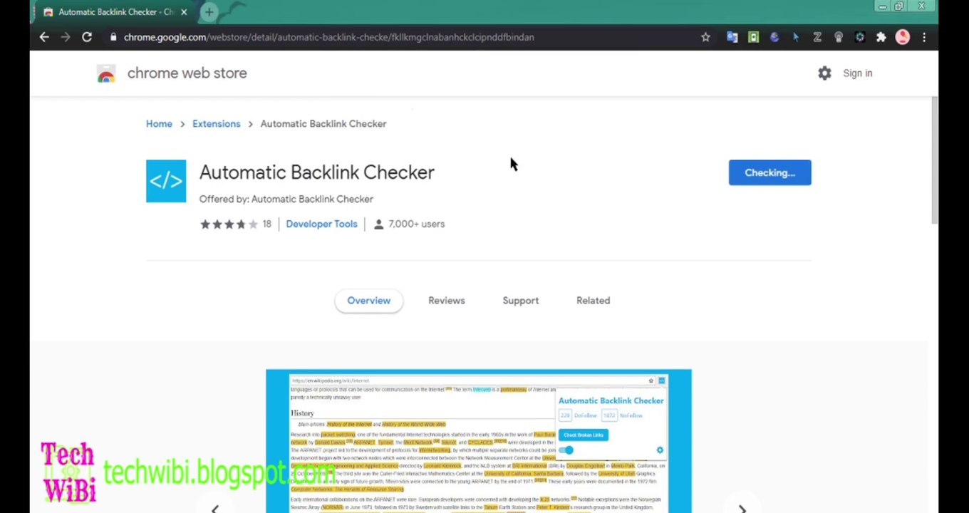Open the dark circular ring extension icon
Viewport: 969px width, 513px height.
860,37
